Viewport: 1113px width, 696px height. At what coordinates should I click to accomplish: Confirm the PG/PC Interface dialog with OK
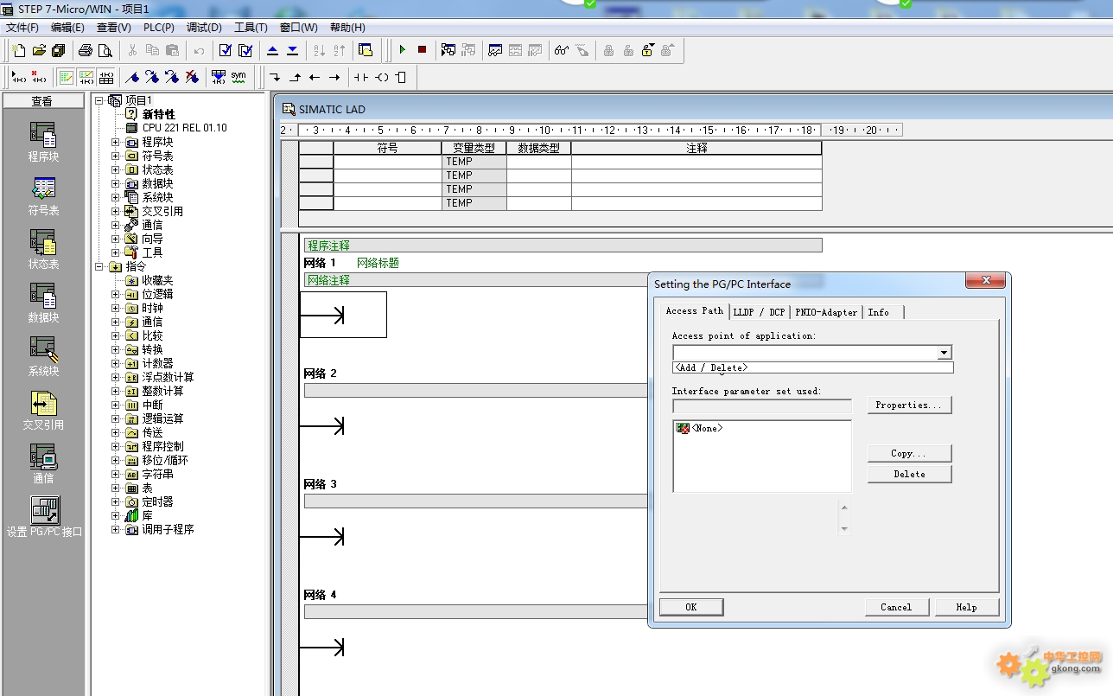coord(691,607)
